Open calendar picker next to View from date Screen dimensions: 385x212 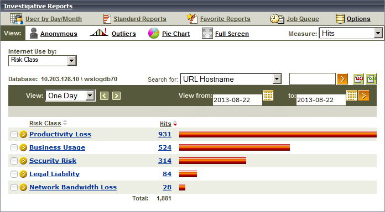pyautogui.click(x=268, y=96)
